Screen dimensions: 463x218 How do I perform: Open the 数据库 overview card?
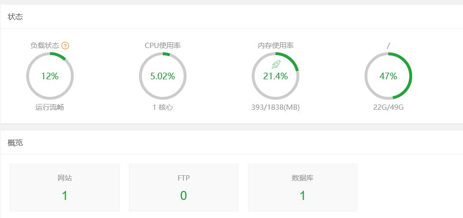[x=303, y=188]
